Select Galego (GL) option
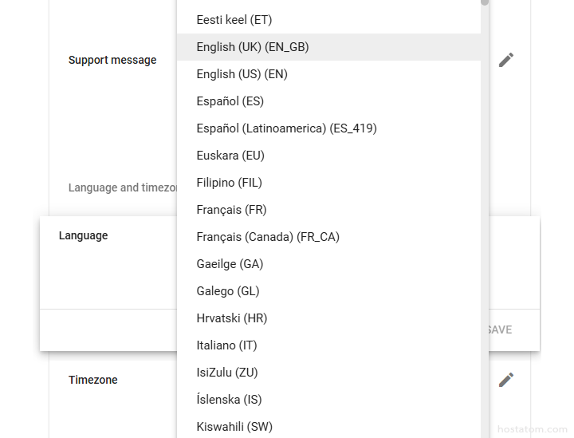 point(228,291)
